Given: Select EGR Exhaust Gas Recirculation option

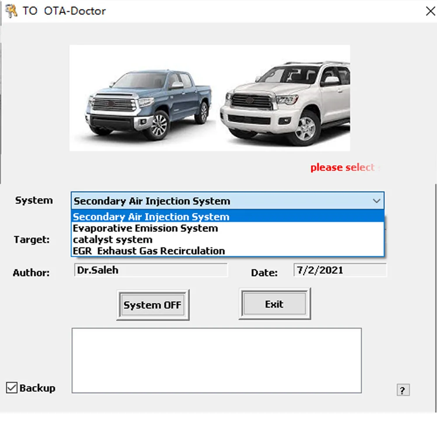Looking at the screenshot, I should [x=228, y=251].
